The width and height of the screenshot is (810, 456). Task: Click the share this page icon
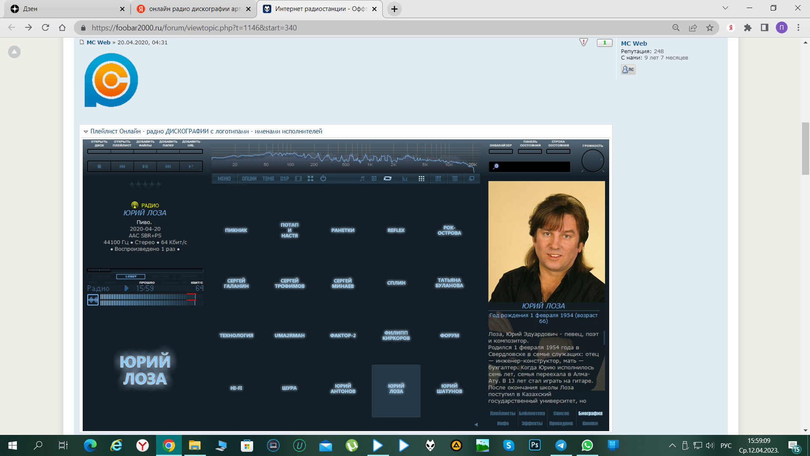point(693,28)
